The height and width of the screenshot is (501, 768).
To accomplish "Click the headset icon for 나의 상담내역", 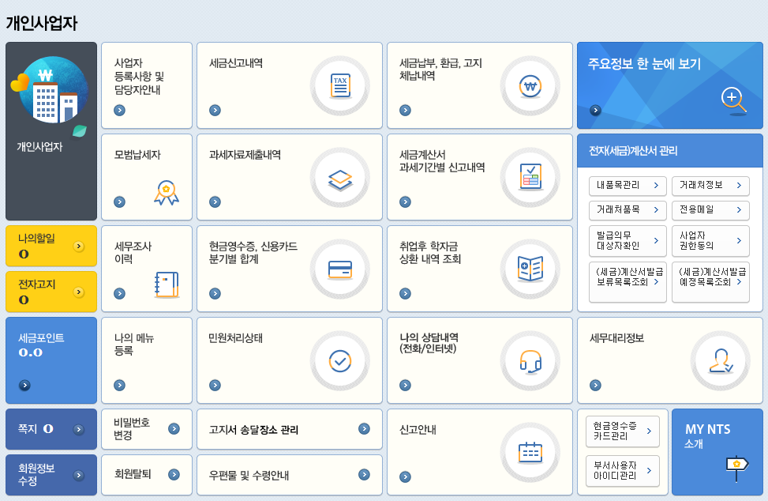I will [x=530, y=361].
